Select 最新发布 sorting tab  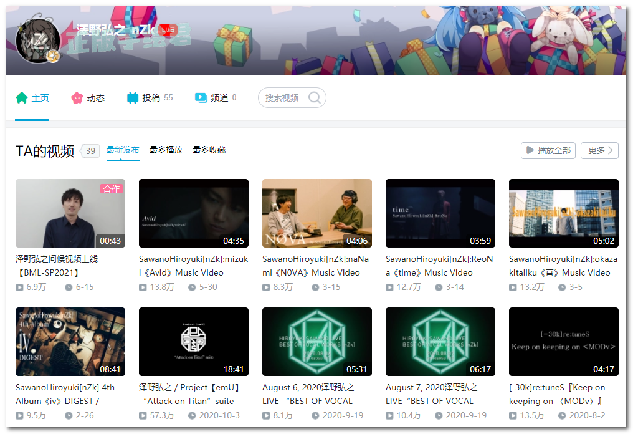[123, 150]
